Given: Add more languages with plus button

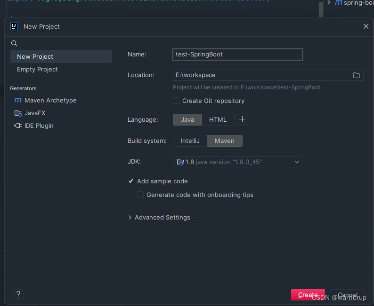Looking at the screenshot, I should tap(242, 119).
